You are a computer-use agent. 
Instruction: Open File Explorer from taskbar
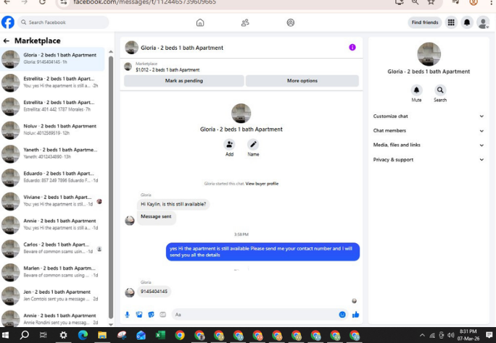tap(102, 335)
